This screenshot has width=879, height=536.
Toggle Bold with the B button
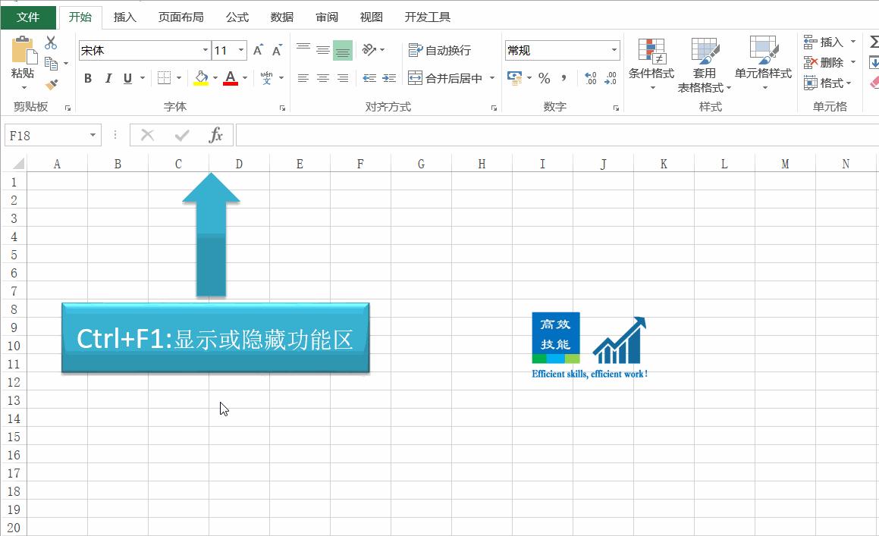[x=87, y=78]
